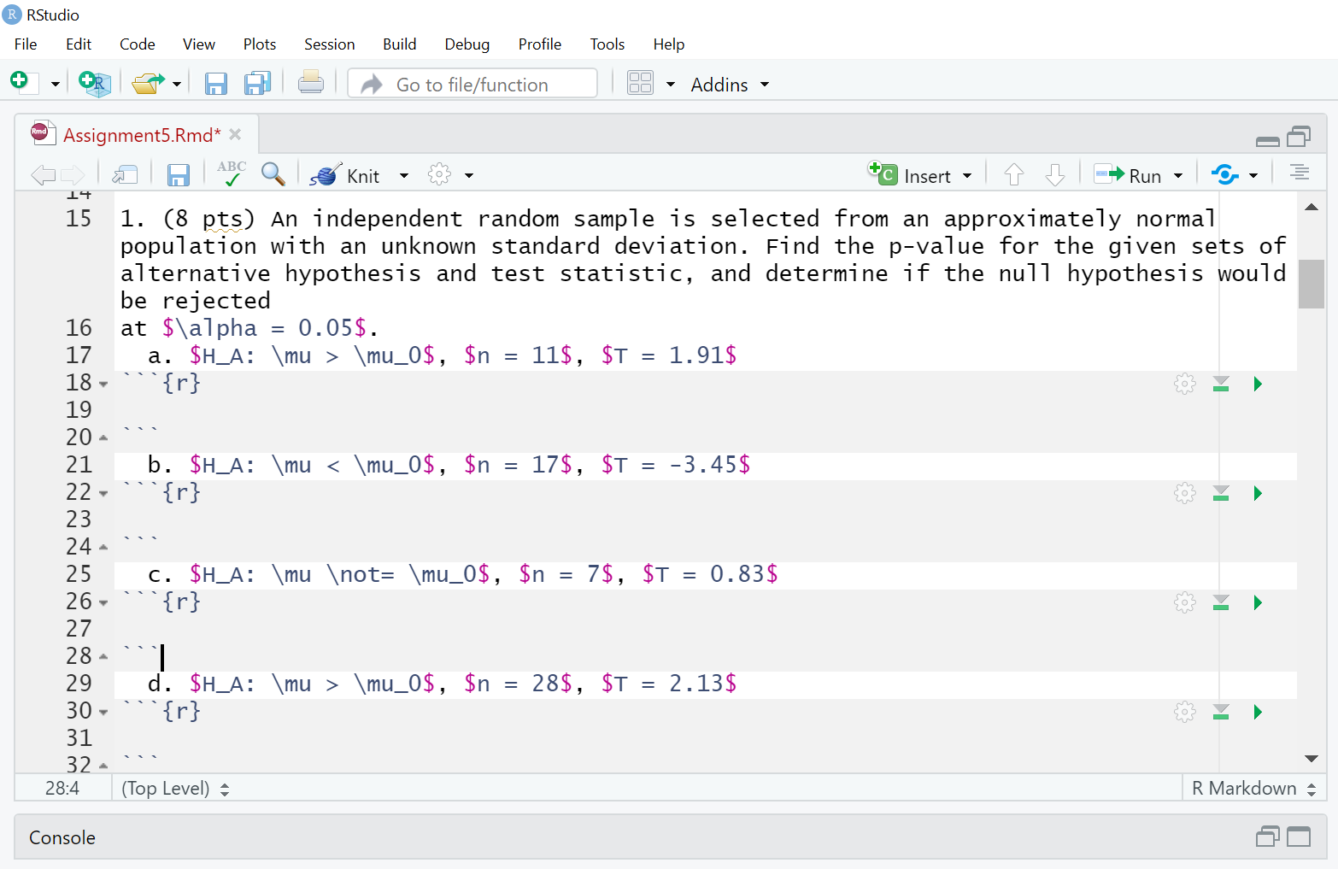Go to next chunk down arrow
Image resolution: width=1338 pixels, height=869 pixels.
click(x=1055, y=175)
